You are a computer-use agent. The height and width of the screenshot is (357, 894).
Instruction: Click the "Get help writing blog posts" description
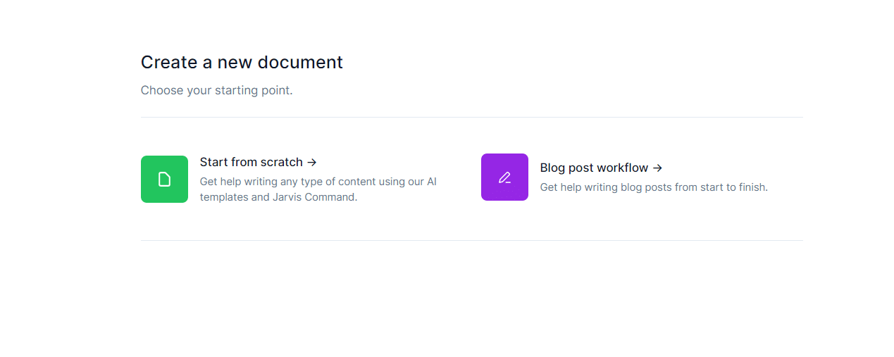[x=653, y=187]
